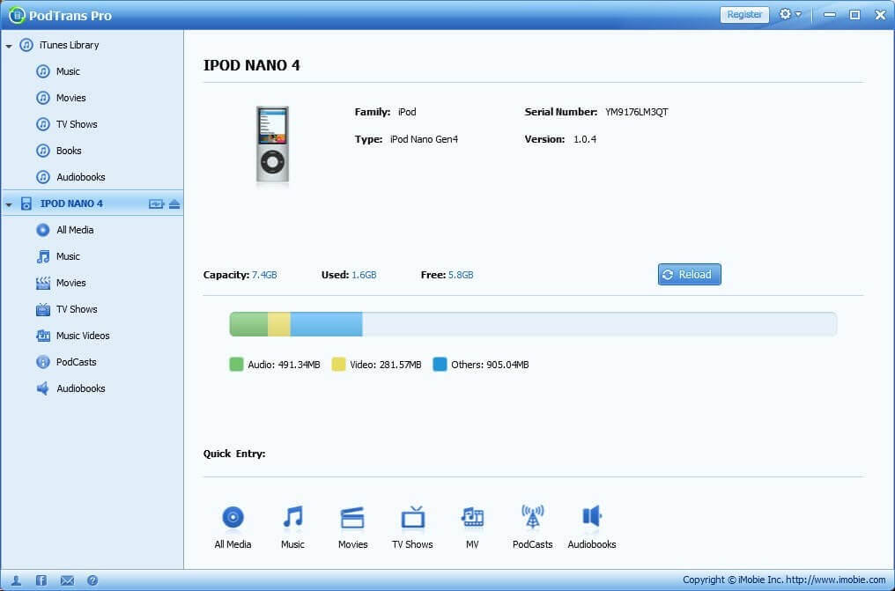
Task: Click the email envelope icon in status bar
Action: pyautogui.click(x=67, y=580)
